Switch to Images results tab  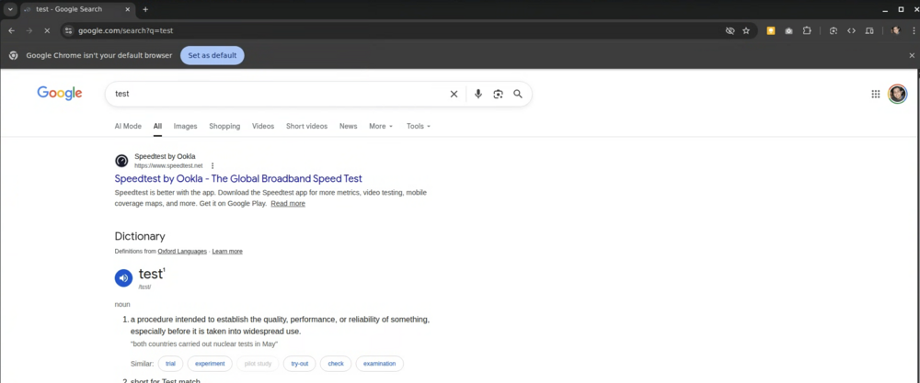[x=186, y=126]
